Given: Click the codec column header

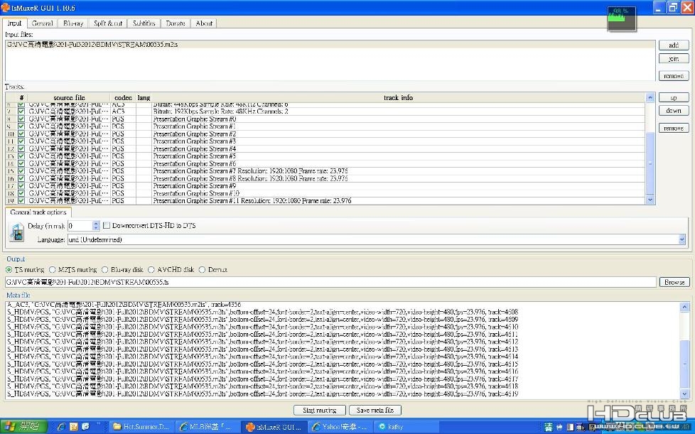Looking at the screenshot, I should (x=123, y=97).
